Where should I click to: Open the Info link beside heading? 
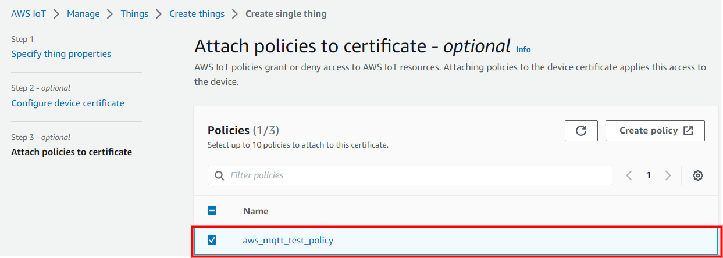tap(523, 49)
